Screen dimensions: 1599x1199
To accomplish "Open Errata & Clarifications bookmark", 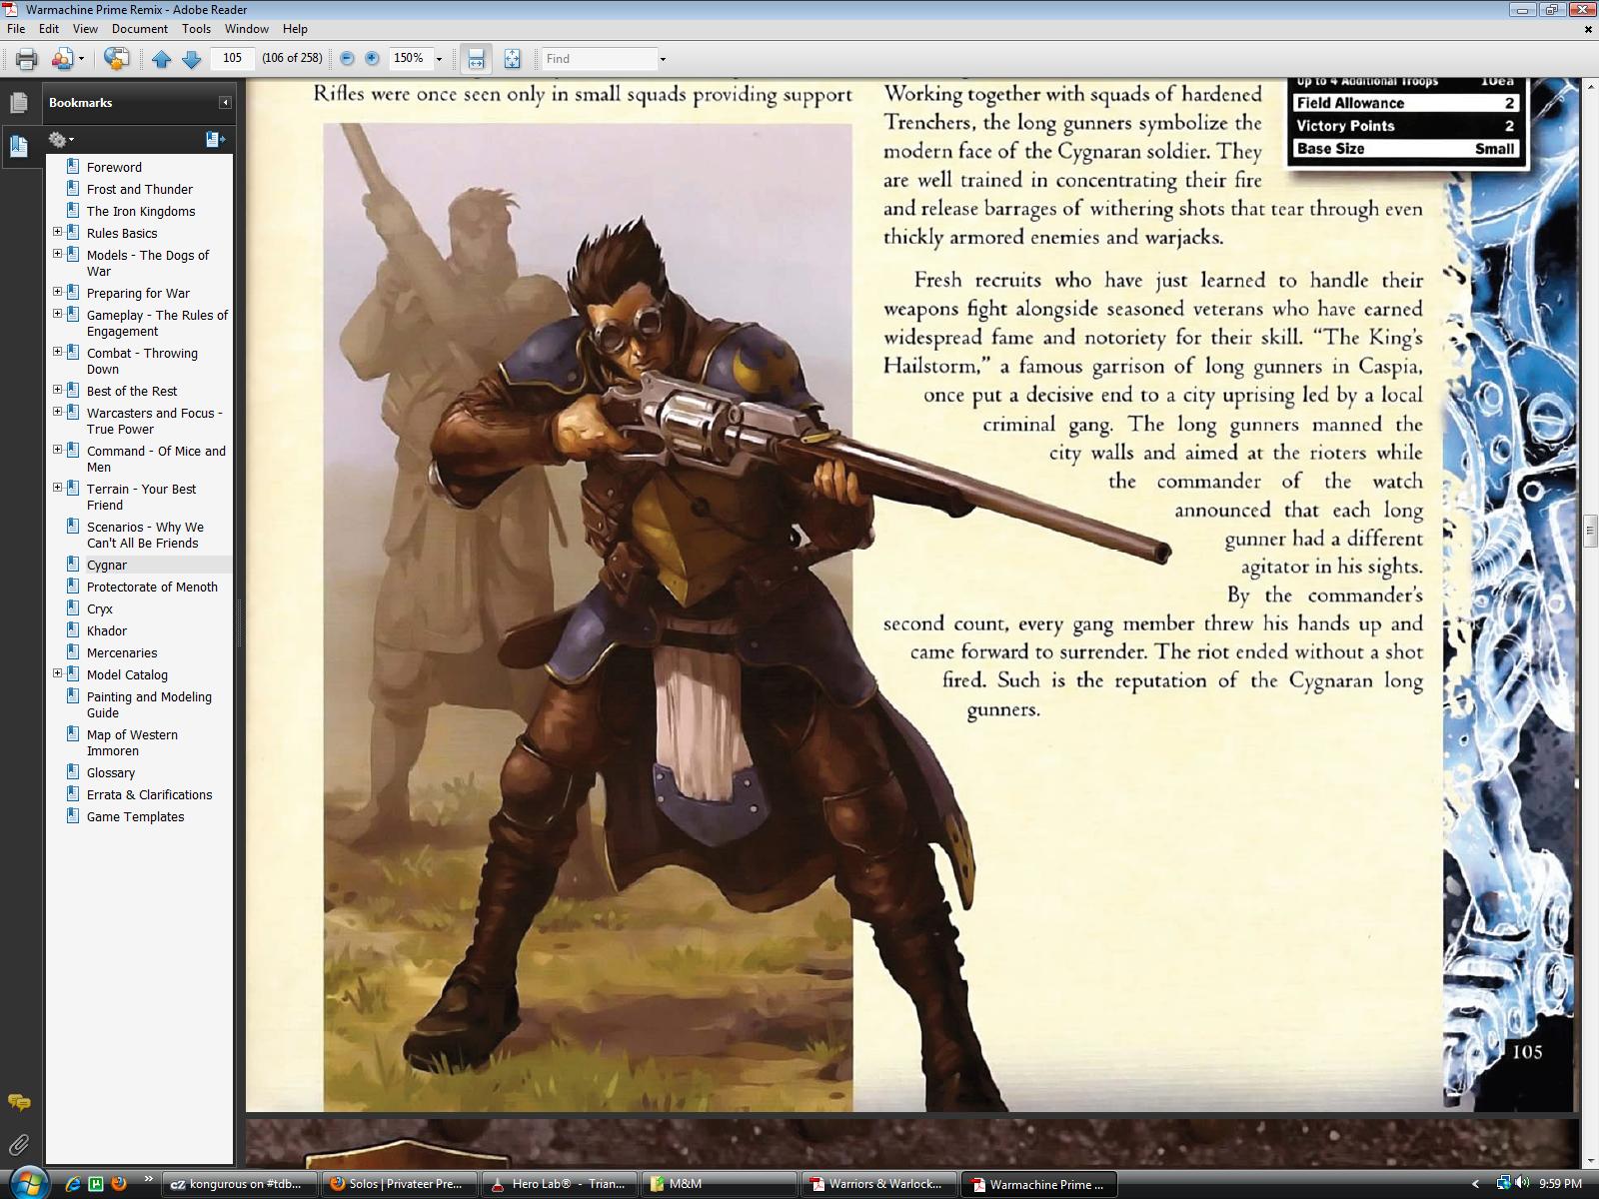I will (x=150, y=795).
